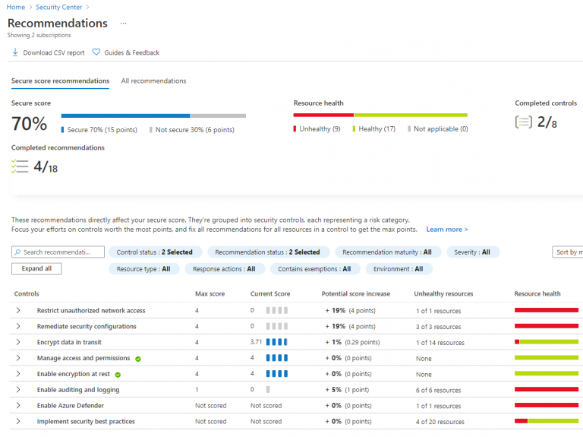Expand Enable auditing and logging control
The height and width of the screenshot is (437, 583).
[x=18, y=389]
